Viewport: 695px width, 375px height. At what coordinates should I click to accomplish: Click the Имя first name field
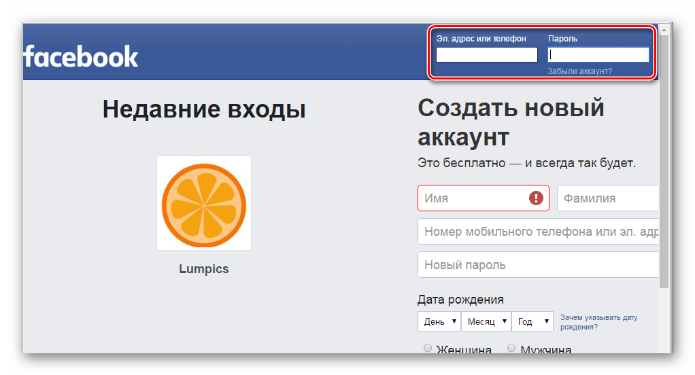484,198
